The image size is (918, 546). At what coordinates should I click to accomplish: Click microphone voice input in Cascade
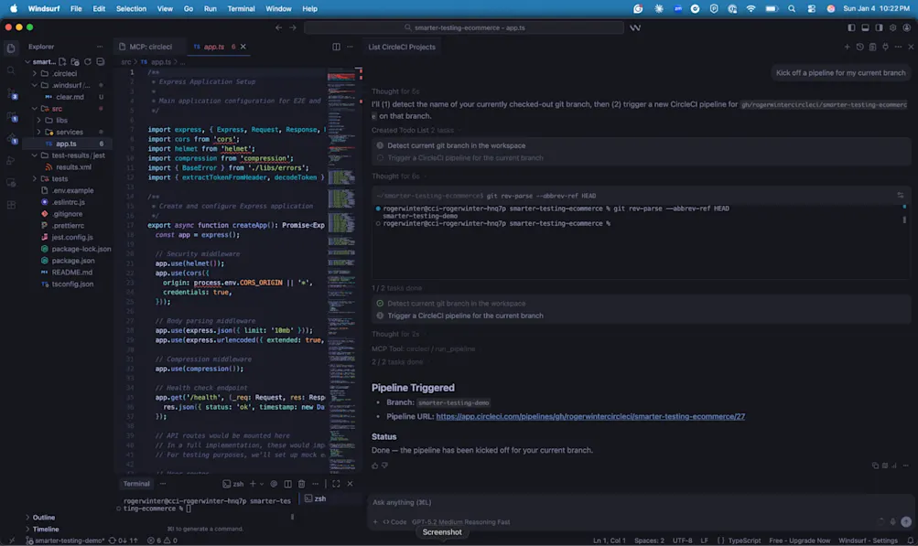coord(892,521)
